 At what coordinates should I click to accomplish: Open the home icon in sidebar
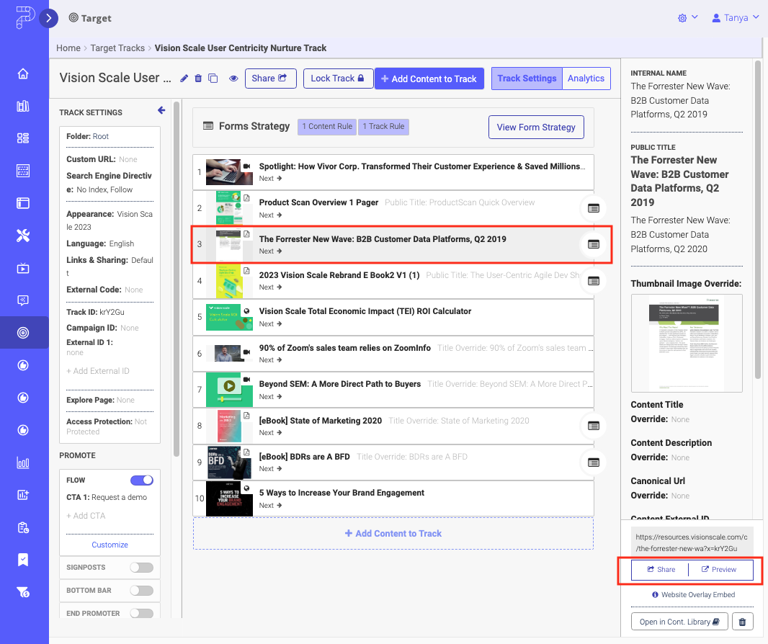tap(23, 74)
